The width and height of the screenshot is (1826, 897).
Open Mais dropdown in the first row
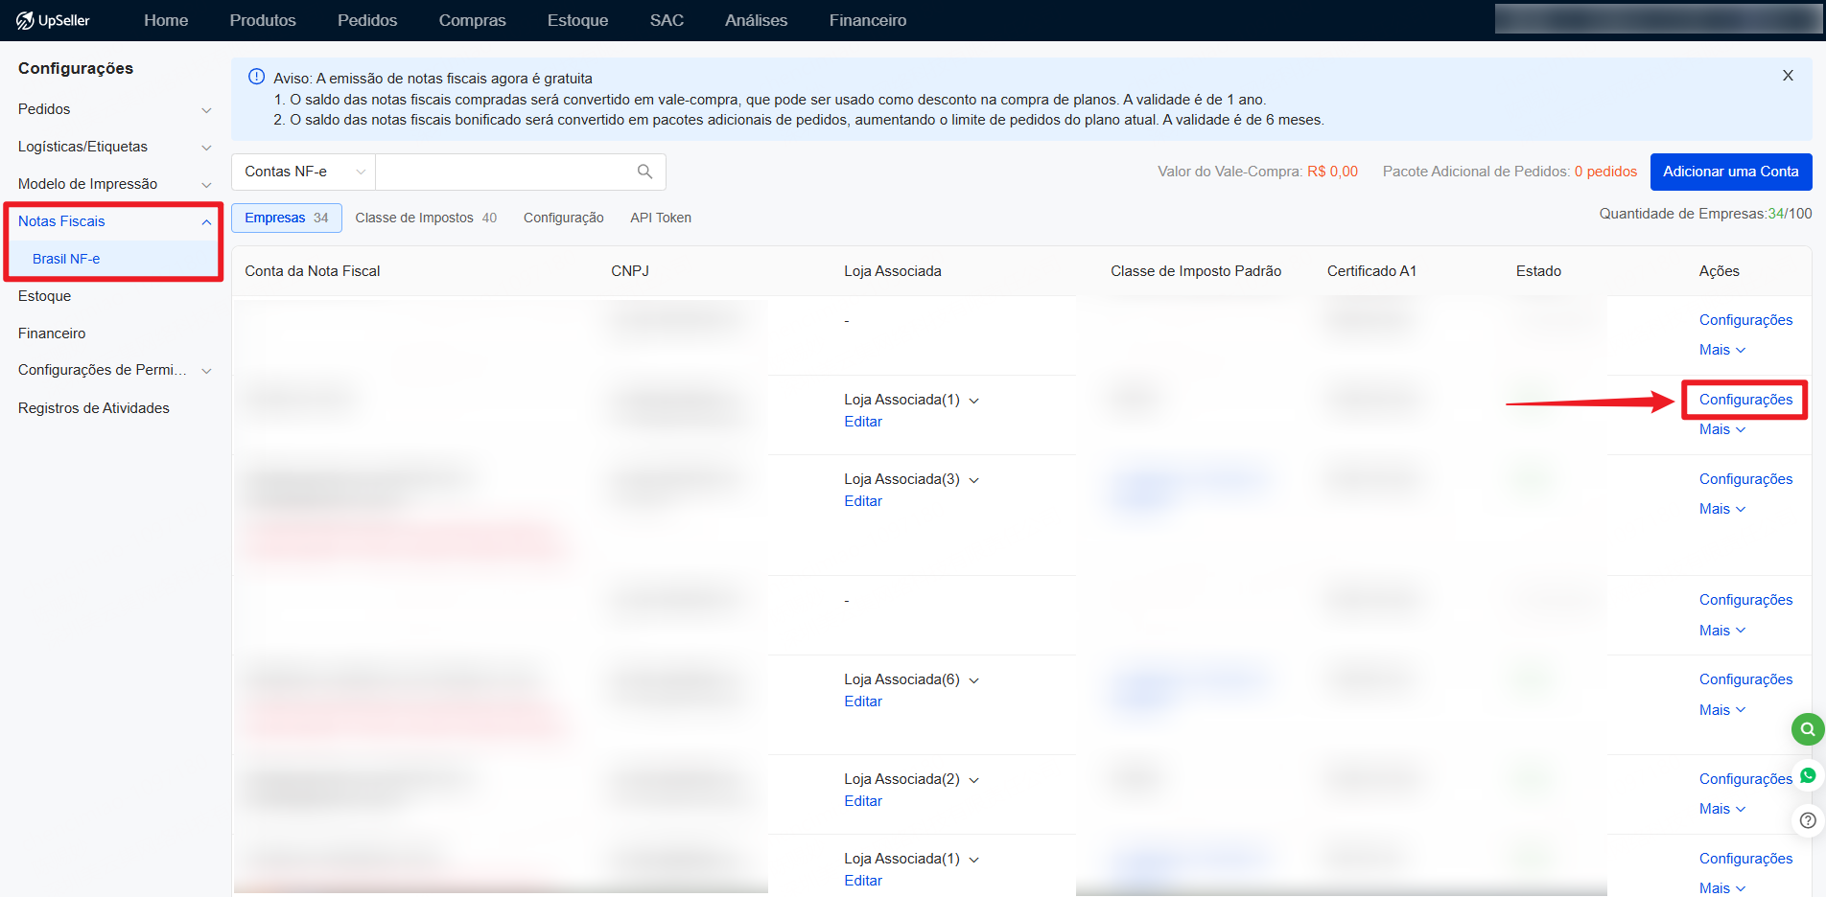(x=1722, y=350)
